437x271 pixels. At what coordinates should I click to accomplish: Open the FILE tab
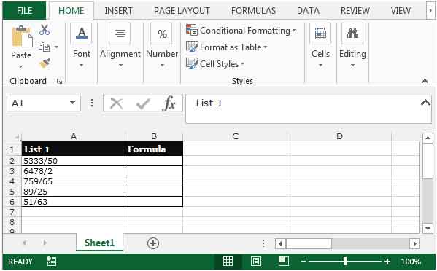(24, 11)
